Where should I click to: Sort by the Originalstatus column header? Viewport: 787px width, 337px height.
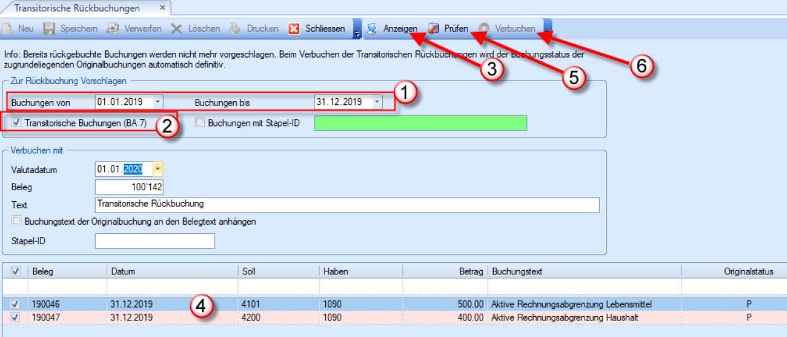tap(735, 271)
